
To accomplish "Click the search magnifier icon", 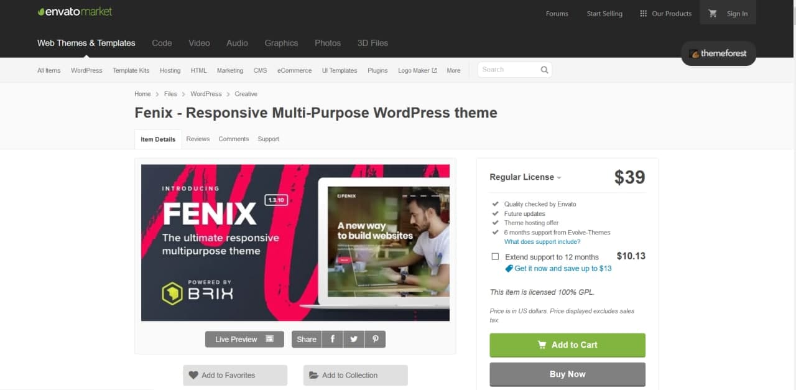I will click(x=544, y=70).
